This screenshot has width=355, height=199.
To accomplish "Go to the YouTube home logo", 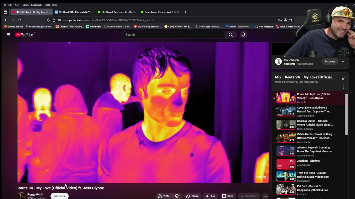I will coord(24,35).
